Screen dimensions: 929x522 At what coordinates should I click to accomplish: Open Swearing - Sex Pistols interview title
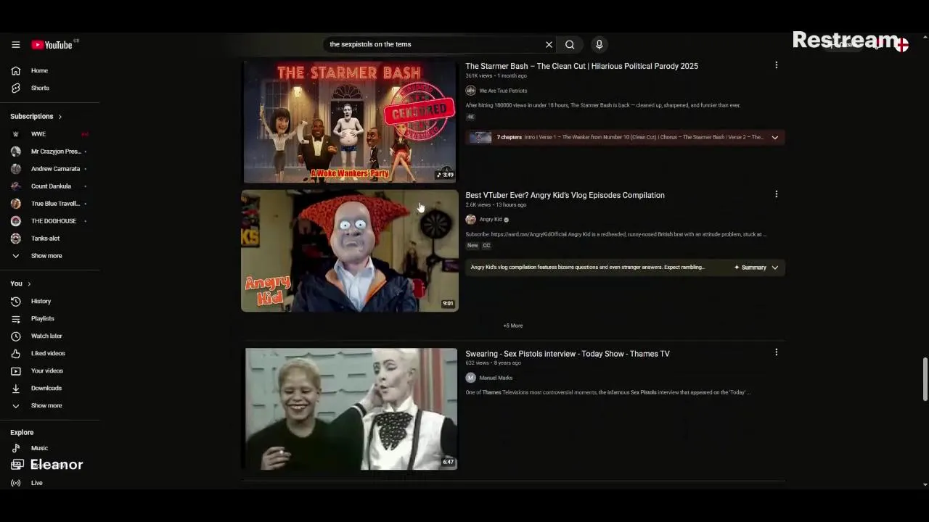(x=568, y=354)
